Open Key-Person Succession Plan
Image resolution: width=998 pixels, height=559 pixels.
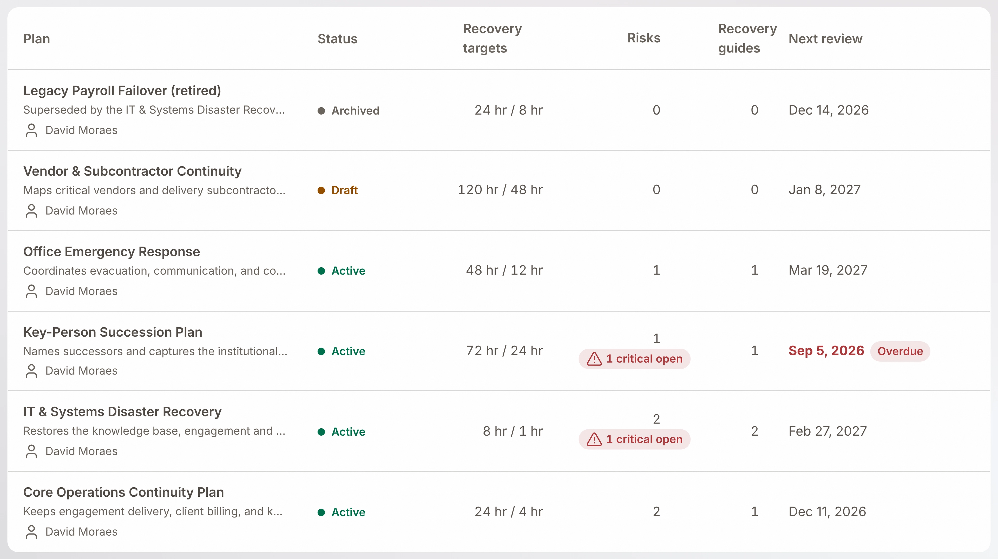[x=113, y=332]
